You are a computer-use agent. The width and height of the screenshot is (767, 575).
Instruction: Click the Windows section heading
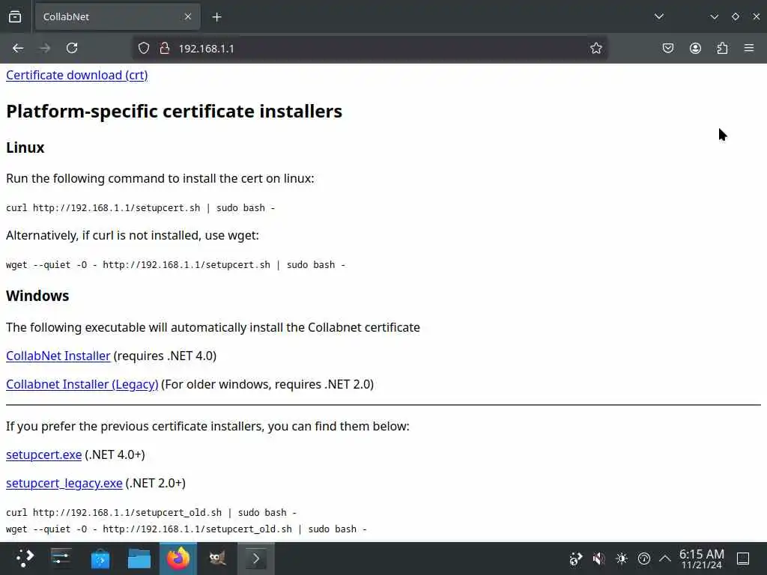(37, 296)
